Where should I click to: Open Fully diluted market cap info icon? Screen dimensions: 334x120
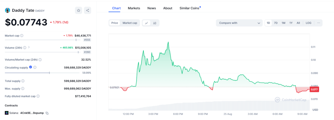pos(38,96)
